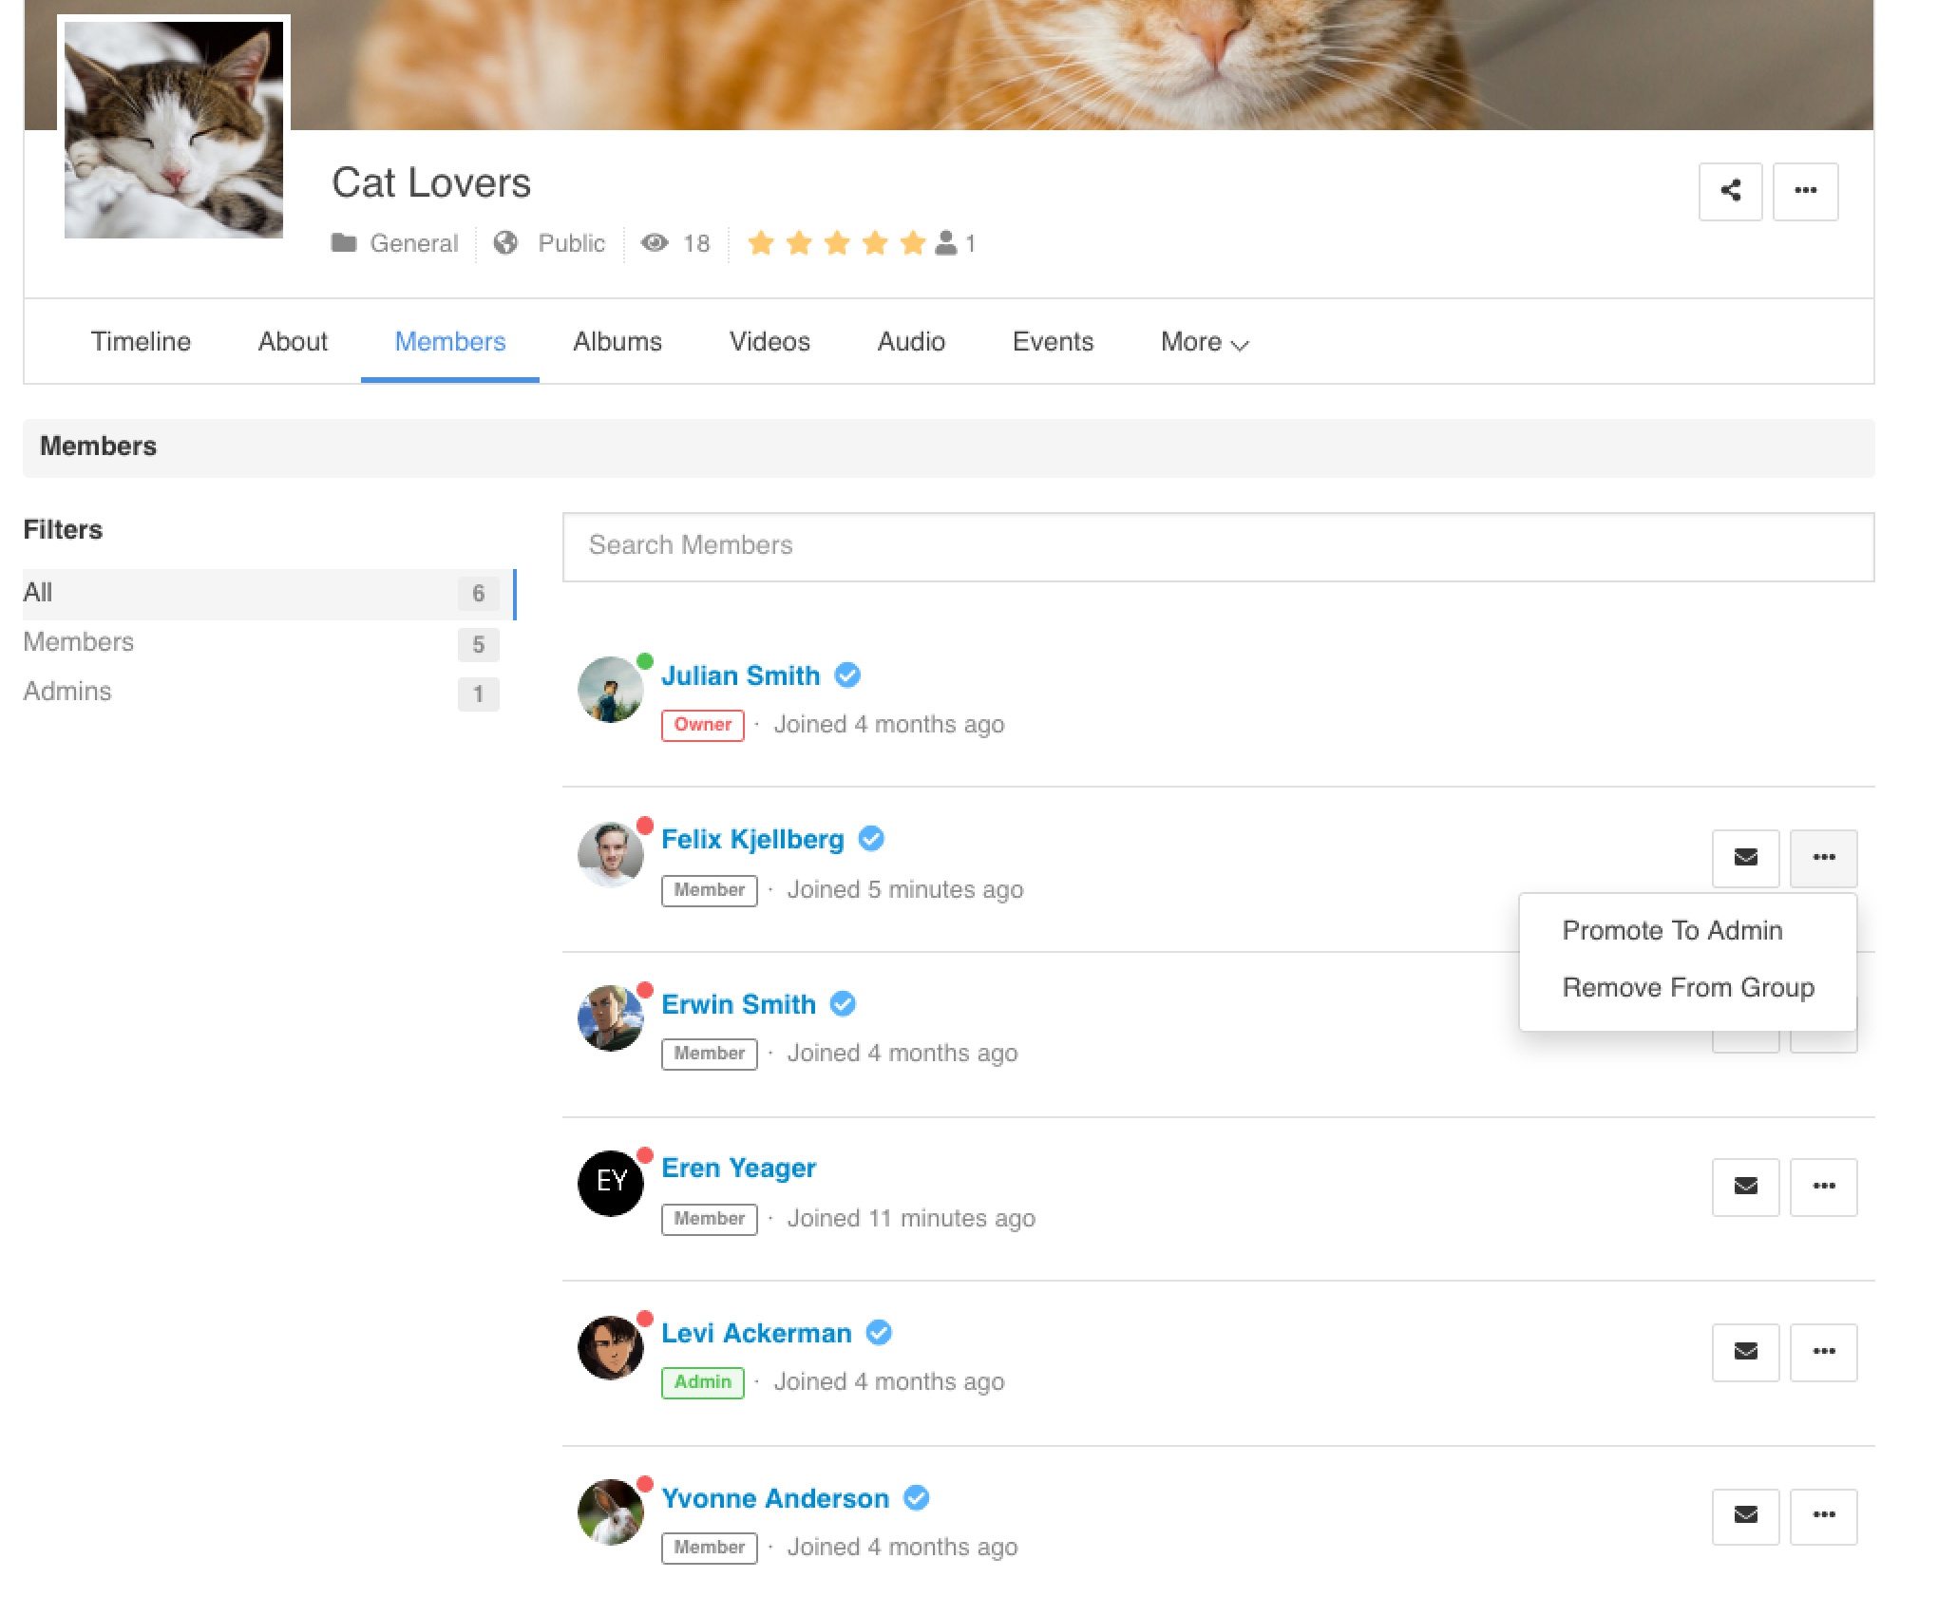Viewport: 1938px width, 1597px height.
Task: Open Yvonne Anderson's profile link
Action: 775,1498
